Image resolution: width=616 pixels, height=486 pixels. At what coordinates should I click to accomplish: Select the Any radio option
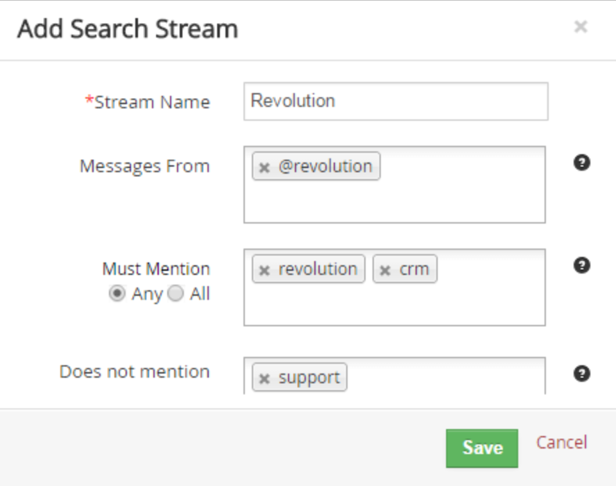117,294
